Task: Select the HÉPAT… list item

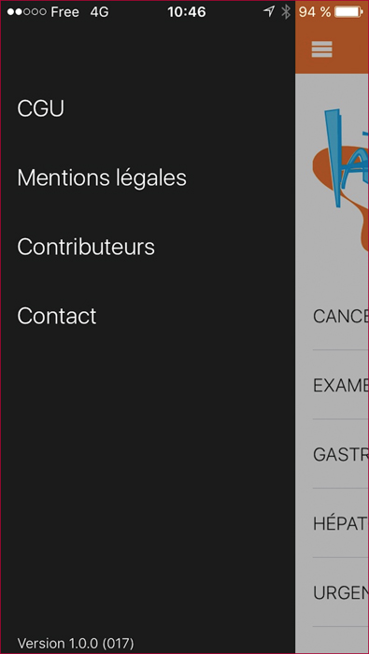Action: (341, 523)
